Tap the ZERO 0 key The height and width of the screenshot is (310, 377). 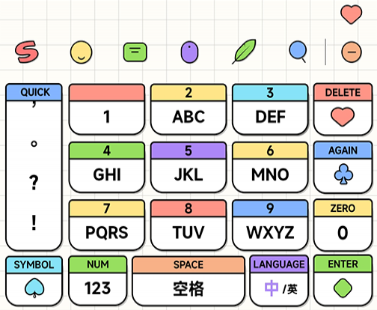(343, 225)
